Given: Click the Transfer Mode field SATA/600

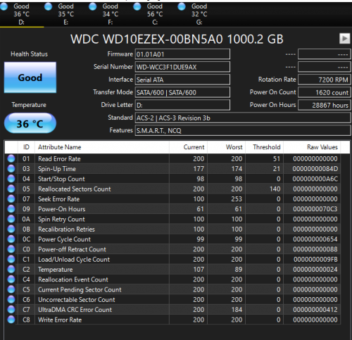Looking at the screenshot, I should [182, 92].
